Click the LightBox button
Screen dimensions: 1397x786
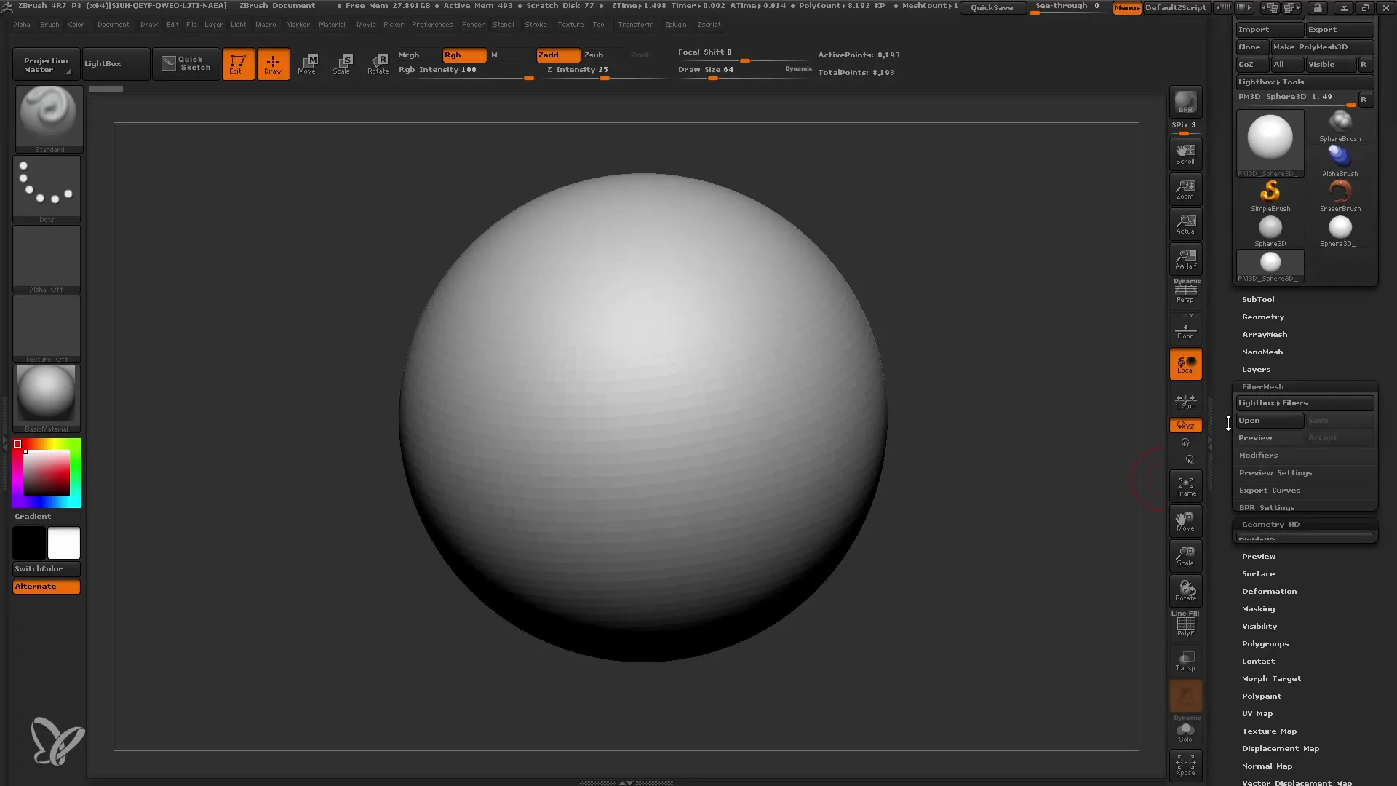pos(116,64)
